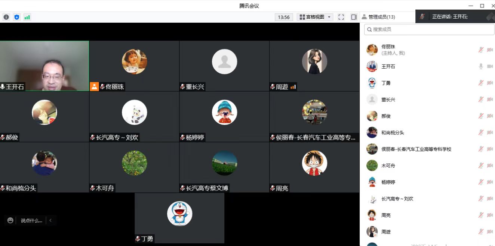Click the mic icon on 王开石's video tile
This screenshot has height=246, width=495.
[x=3, y=87]
